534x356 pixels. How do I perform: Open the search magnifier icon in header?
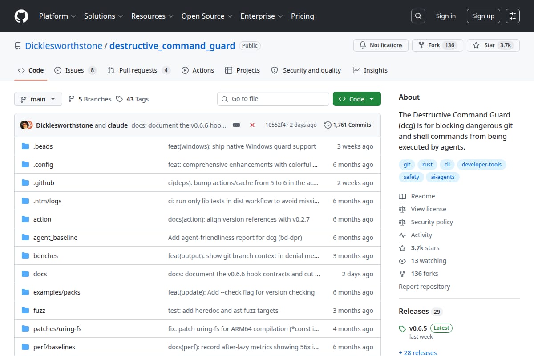click(418, 16)
